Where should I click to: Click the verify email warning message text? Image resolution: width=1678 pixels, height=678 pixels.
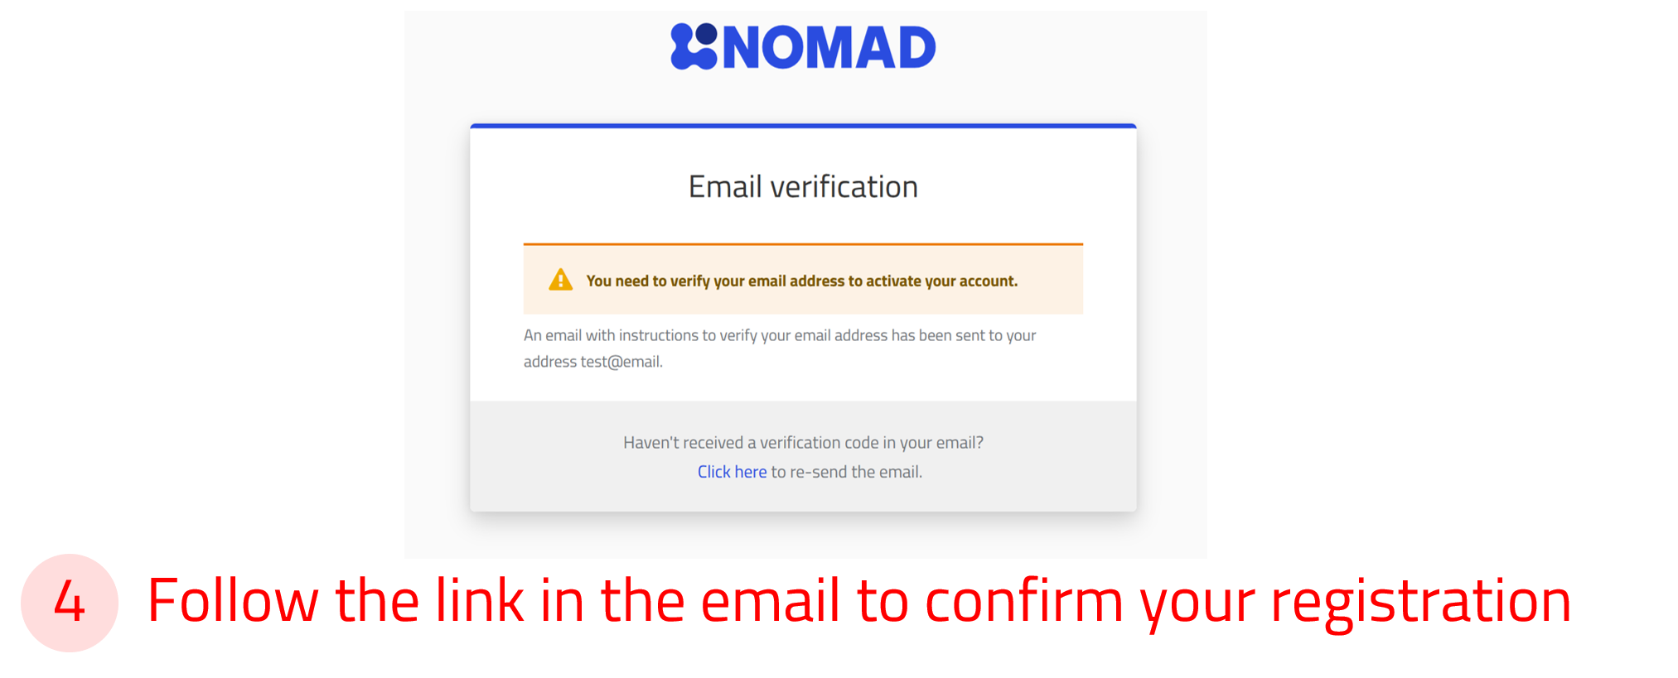coord(801,281)
